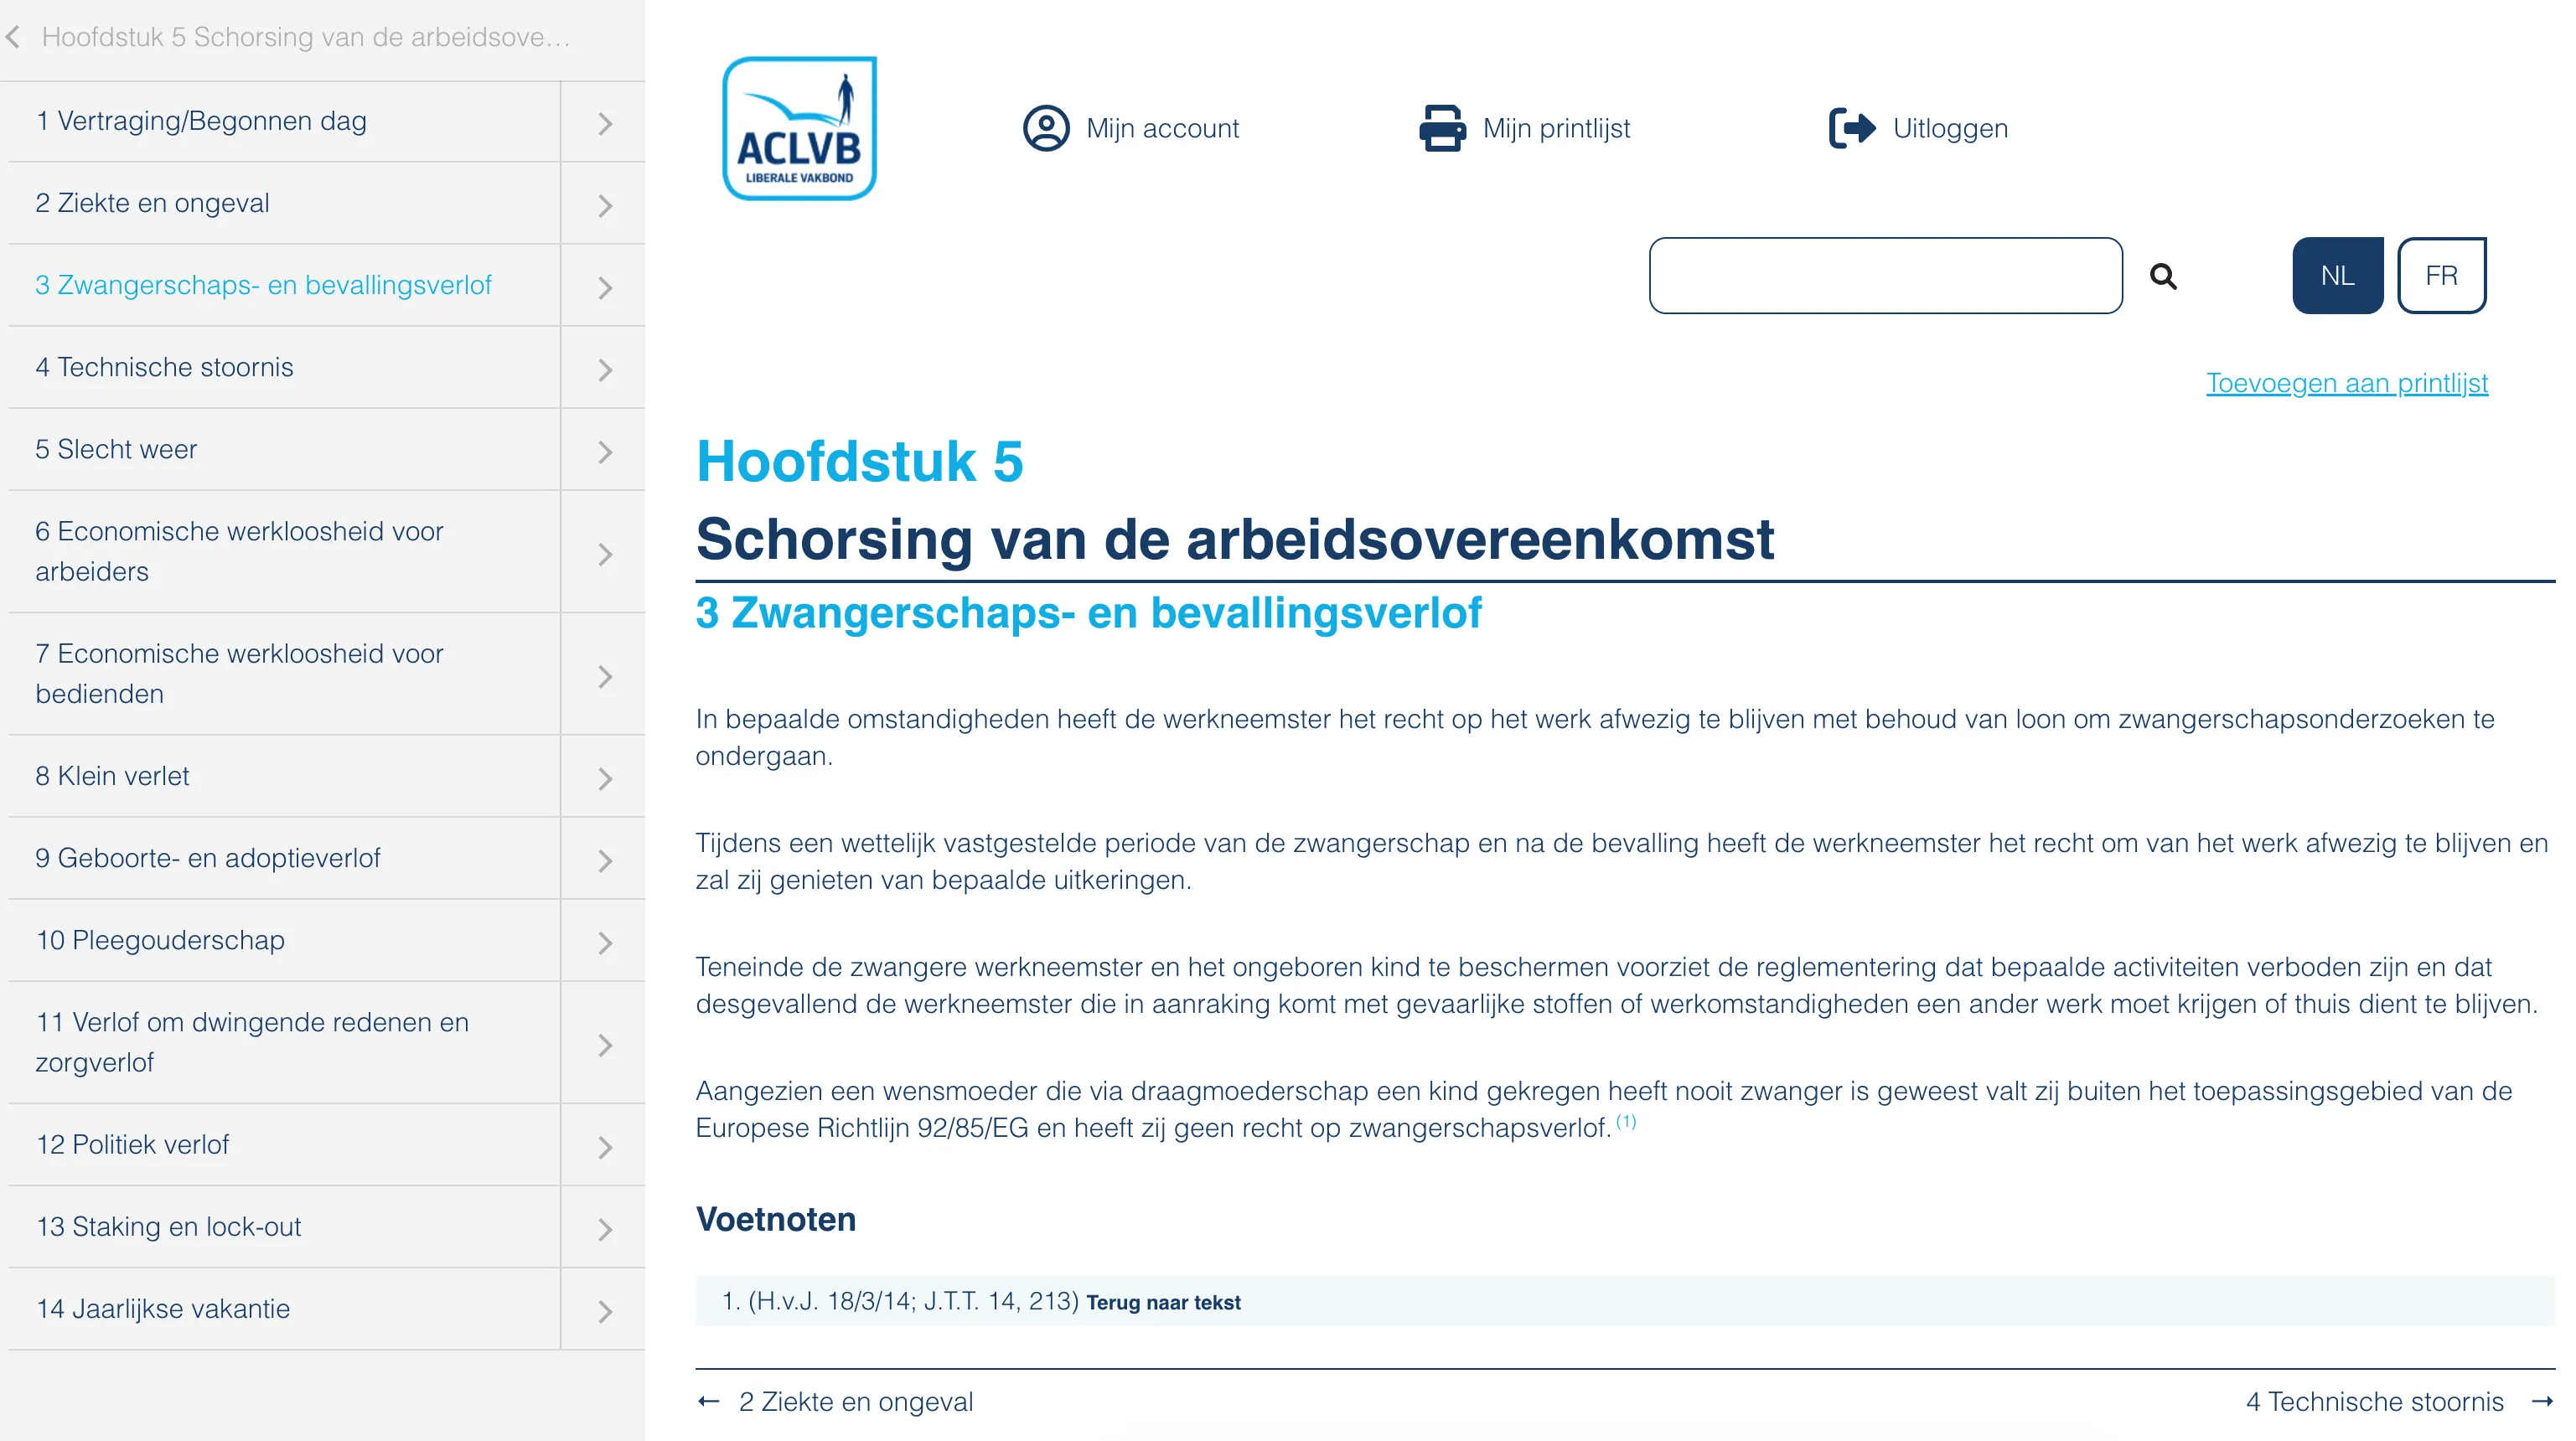Screen dimensions: 2576x1441
Task: Go to next page '4 Technische stoornis'
Action: tap(2374, 1401)
